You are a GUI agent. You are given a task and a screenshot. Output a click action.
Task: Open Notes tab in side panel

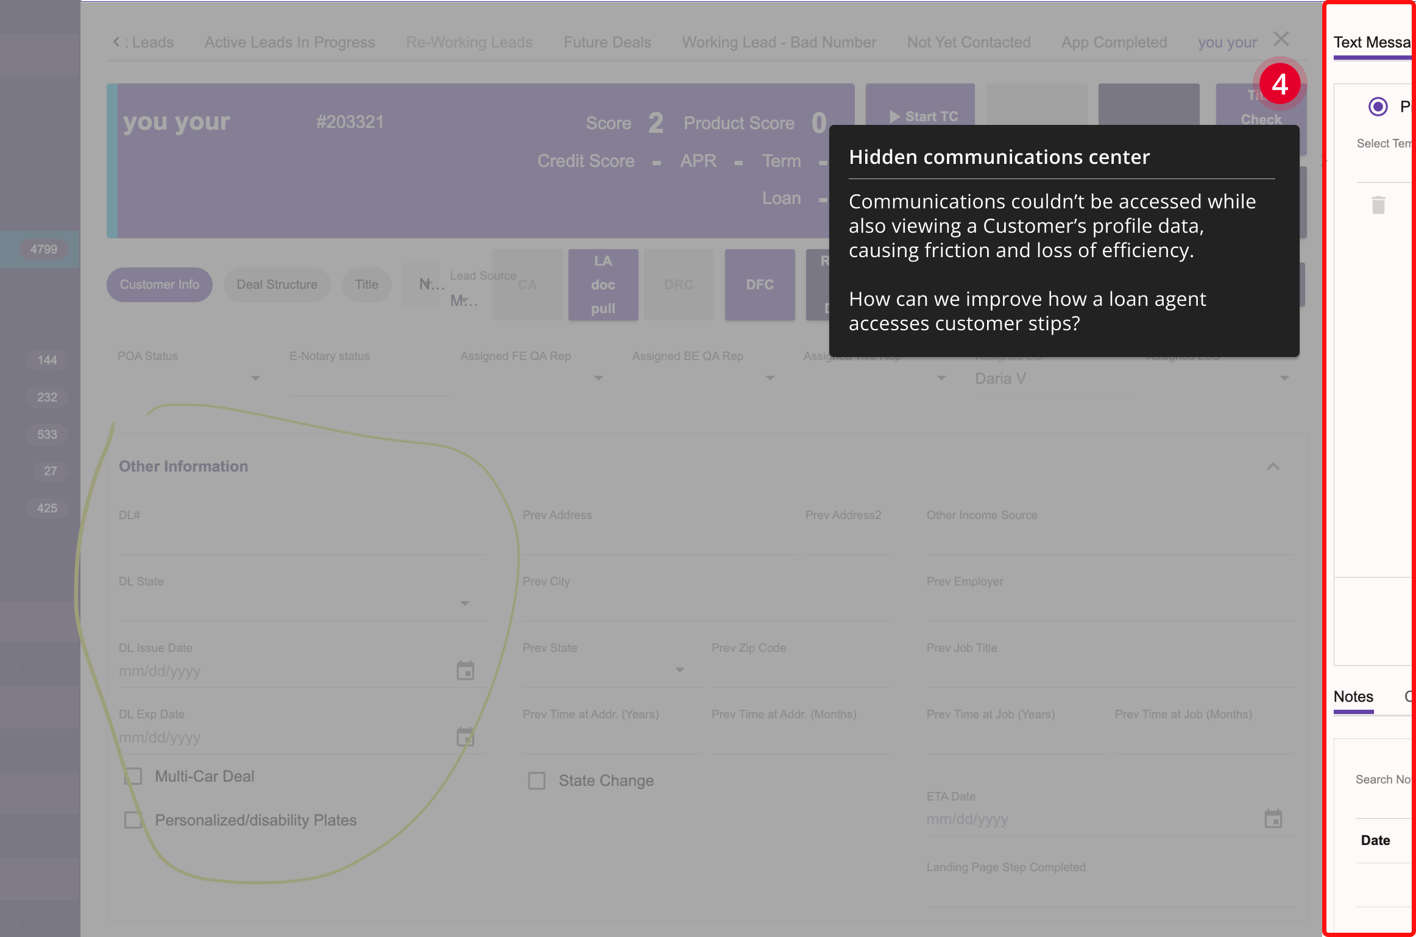tap(1353, 696)
